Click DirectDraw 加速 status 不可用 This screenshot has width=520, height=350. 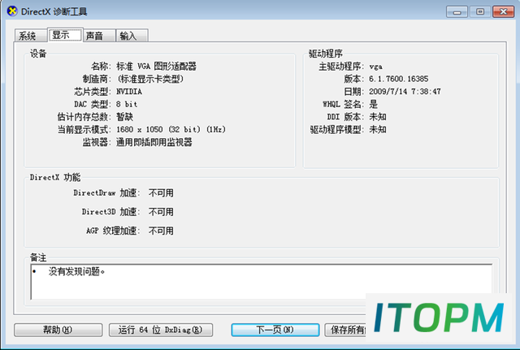tap(161, 193)
